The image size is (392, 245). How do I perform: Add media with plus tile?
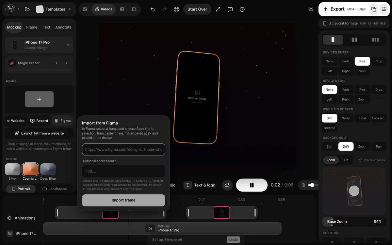pyautogui.click(x=39, y=99)
